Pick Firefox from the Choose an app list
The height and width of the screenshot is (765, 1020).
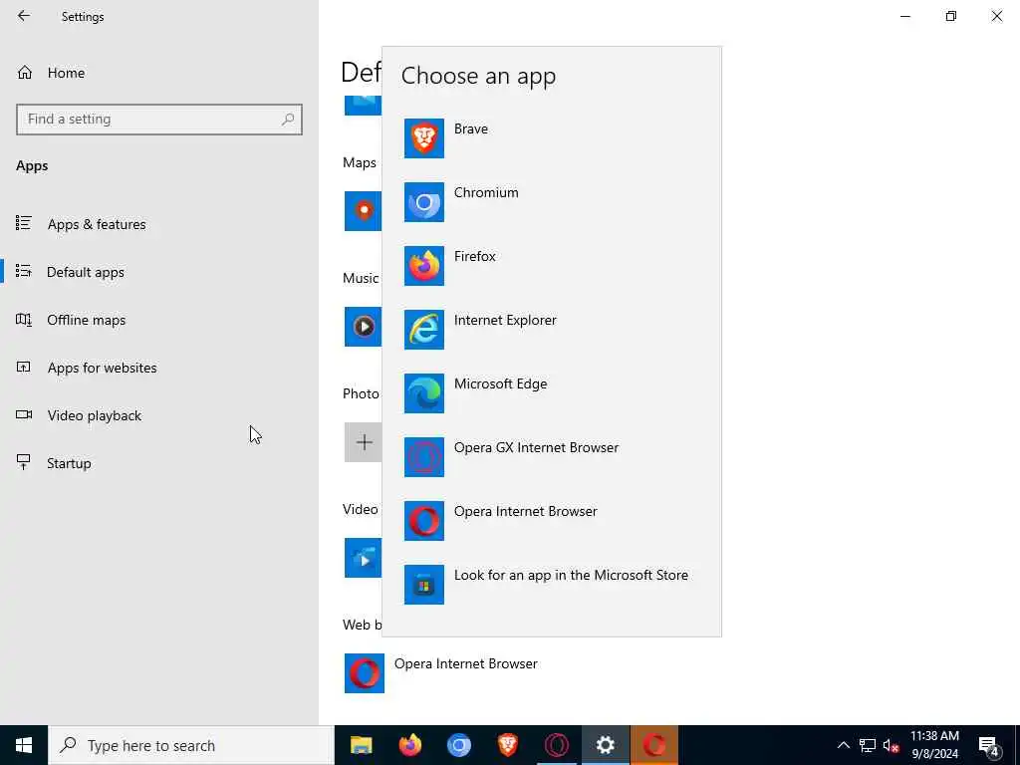(x=552, y=265)
